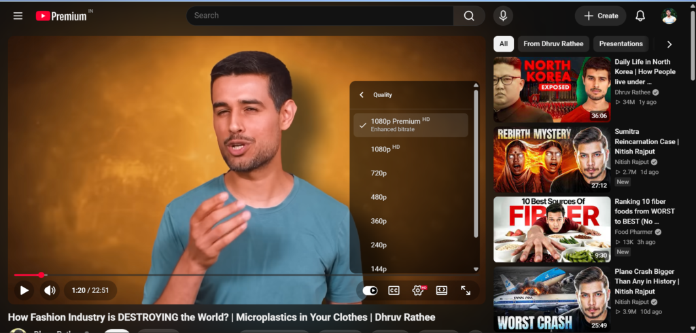Choose 240p quality
This screenshot has width=696, height=333.
[411, 245]
